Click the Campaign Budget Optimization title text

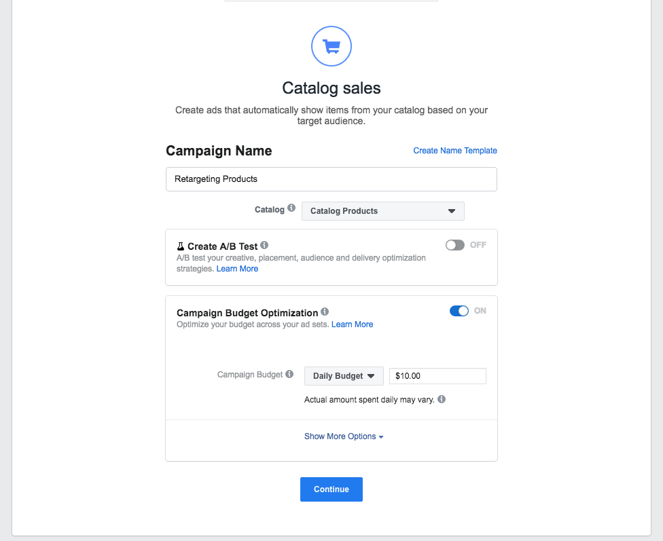point(247,313)
